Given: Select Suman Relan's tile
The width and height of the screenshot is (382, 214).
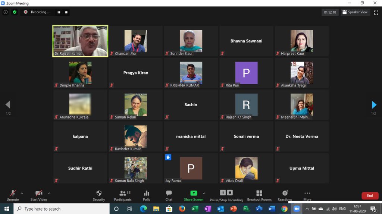Looking at the screenshot, I should point(135,105).
